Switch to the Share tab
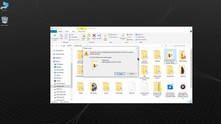 [x=67, y=31]
